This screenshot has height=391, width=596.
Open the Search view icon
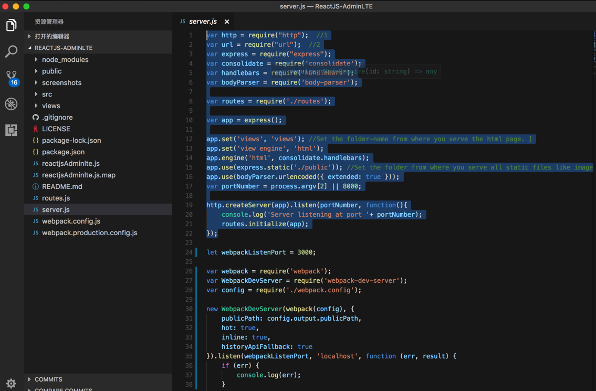pos(11,51)
